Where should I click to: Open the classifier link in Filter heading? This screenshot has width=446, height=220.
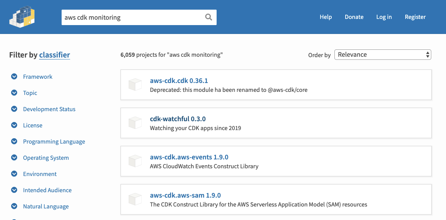click(x=55, y=55)
